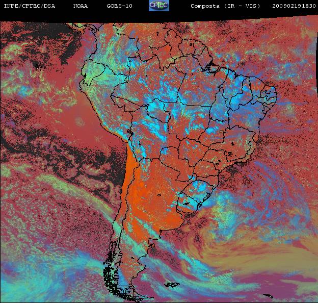Image resolution: width=318 pixels, height=303 pixels.
Task: Click the NOAA label in header
Action: [81, 6]
